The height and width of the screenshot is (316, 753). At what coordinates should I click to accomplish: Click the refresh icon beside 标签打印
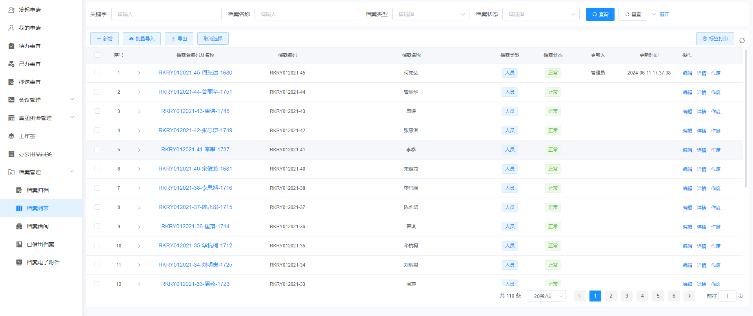(x=742, y=40)
